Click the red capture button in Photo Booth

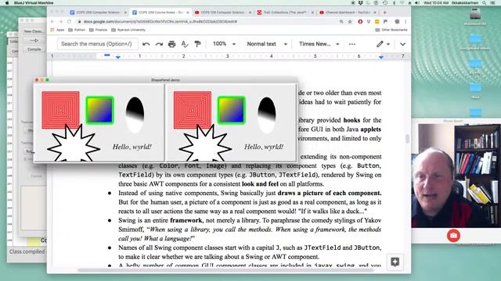[453, 236]
